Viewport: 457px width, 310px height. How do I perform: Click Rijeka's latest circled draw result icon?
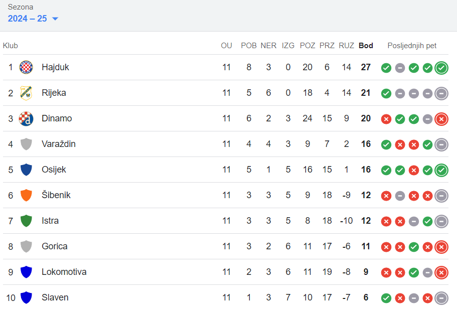pyautogui.click(x=441, y=93)
